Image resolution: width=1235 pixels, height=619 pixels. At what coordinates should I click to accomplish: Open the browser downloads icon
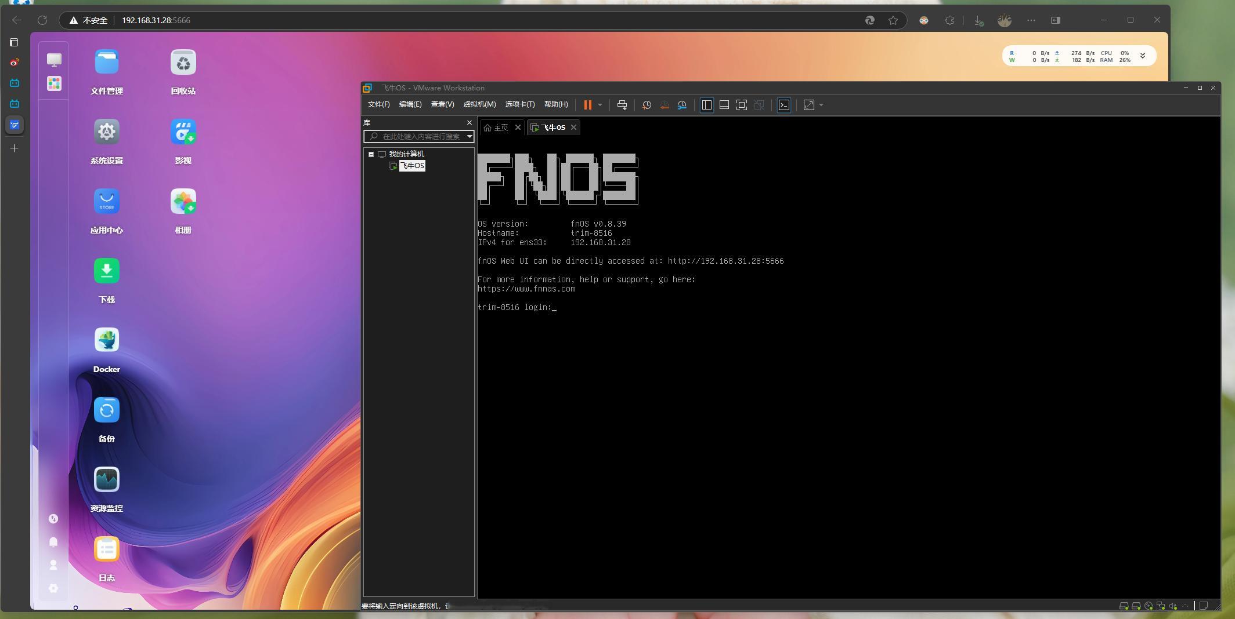[978, 20]
